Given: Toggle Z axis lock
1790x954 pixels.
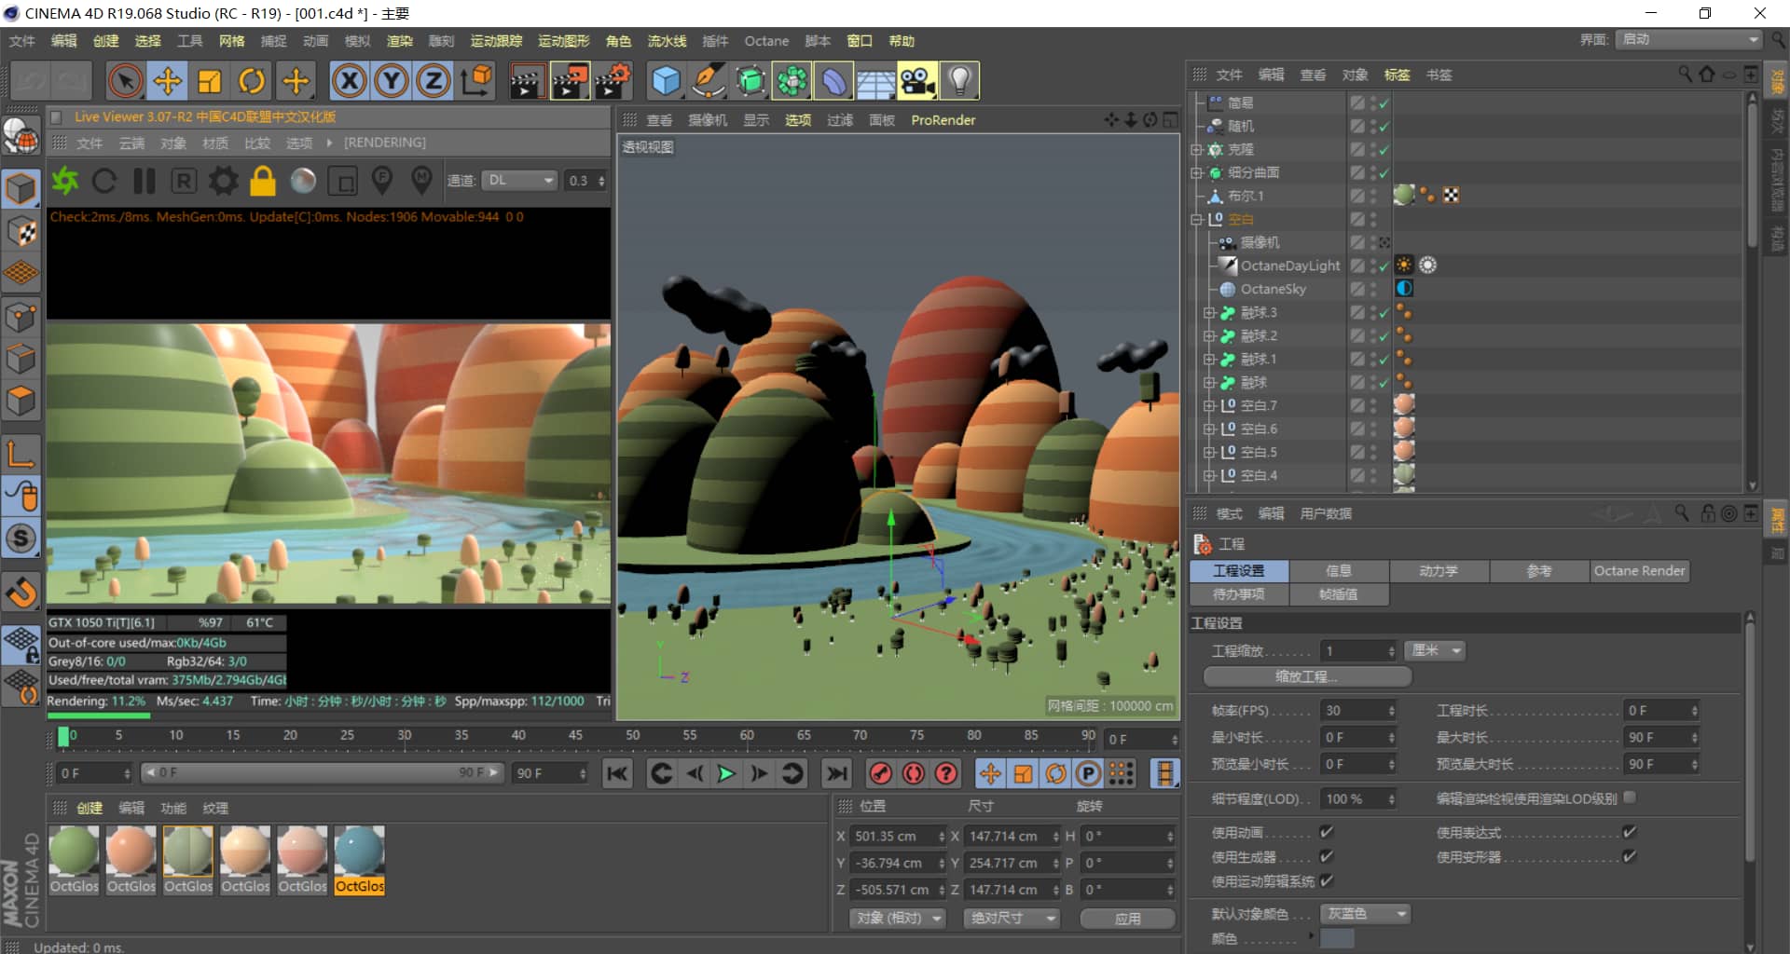Looking at the screenshot, I should (x=434, y=81).
